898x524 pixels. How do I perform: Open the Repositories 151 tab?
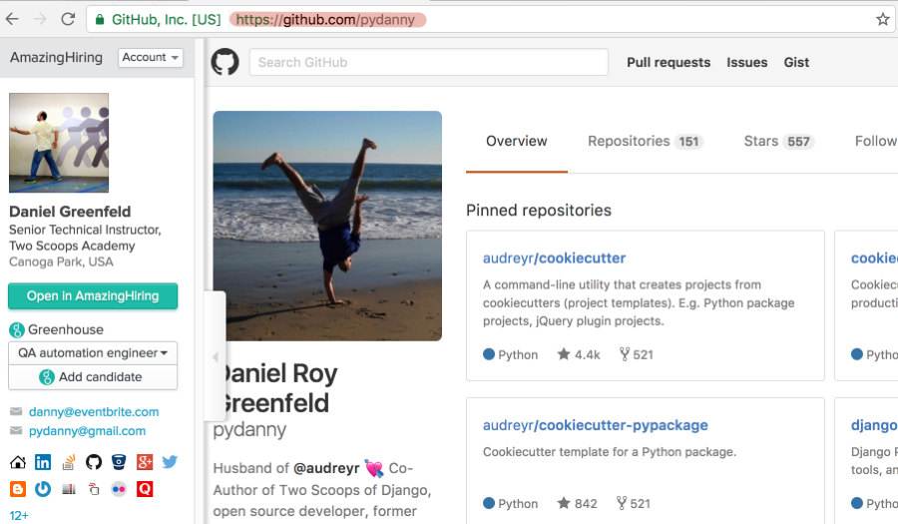[646, 141]
